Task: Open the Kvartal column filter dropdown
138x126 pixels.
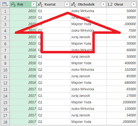Action: (x=67, y=4)
